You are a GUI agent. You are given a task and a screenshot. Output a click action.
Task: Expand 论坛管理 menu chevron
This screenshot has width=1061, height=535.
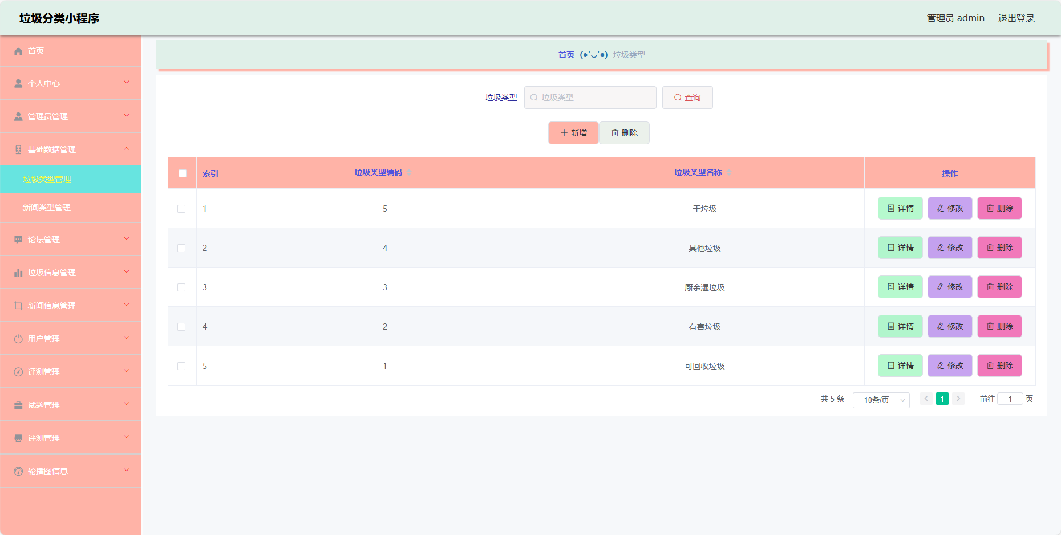(x=127, y=239)
